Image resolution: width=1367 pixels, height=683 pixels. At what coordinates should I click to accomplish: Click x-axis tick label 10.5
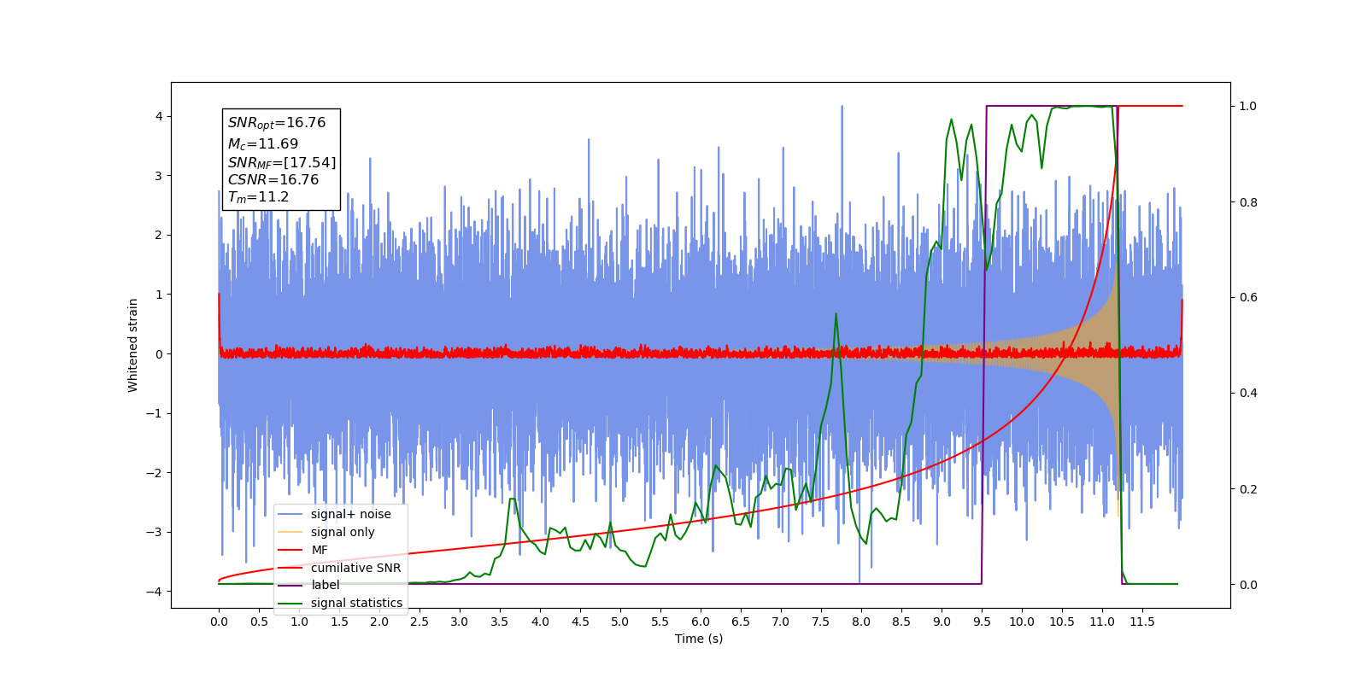[1062, 622]
